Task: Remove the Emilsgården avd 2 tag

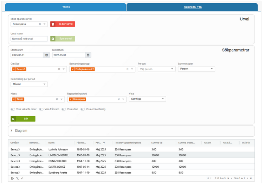Action: pyautogui.click(x=72, y=69)
